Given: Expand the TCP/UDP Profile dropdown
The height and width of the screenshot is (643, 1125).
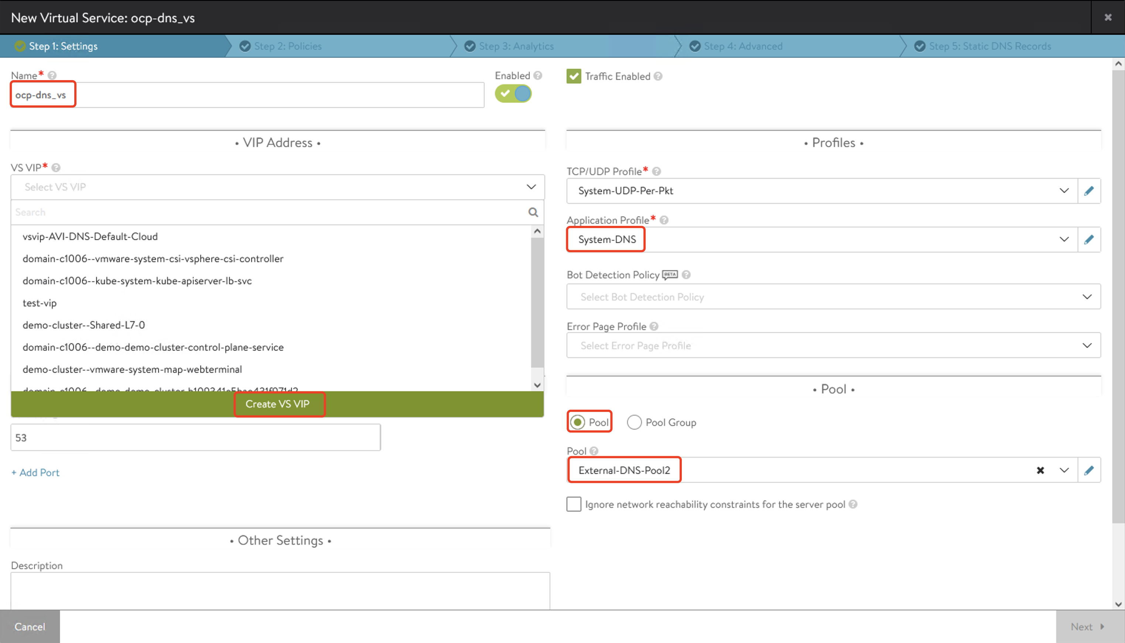Looking at the screenshot, I should coord(1064,191).
